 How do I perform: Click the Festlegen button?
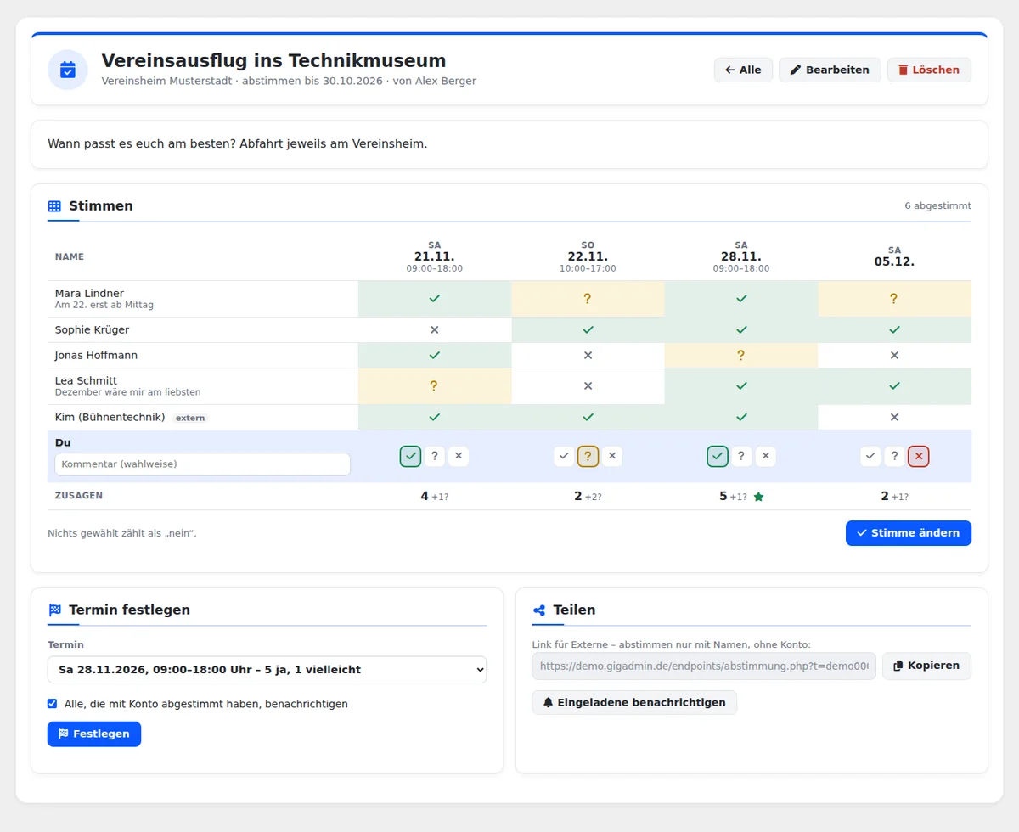94,734
